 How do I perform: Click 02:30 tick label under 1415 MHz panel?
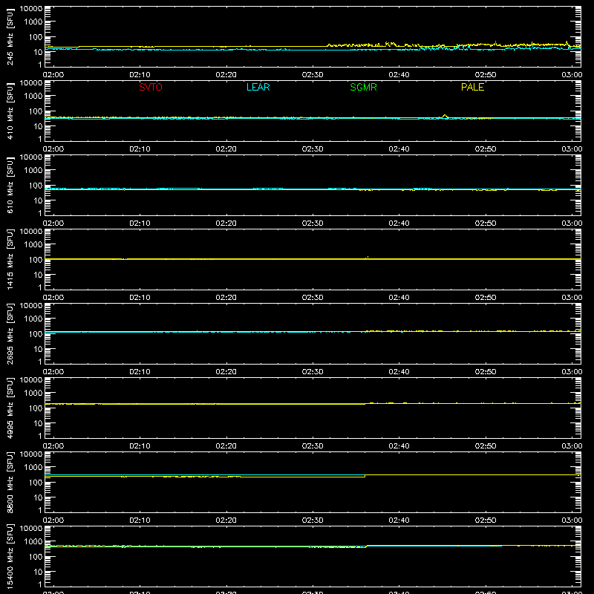[313, 298]
